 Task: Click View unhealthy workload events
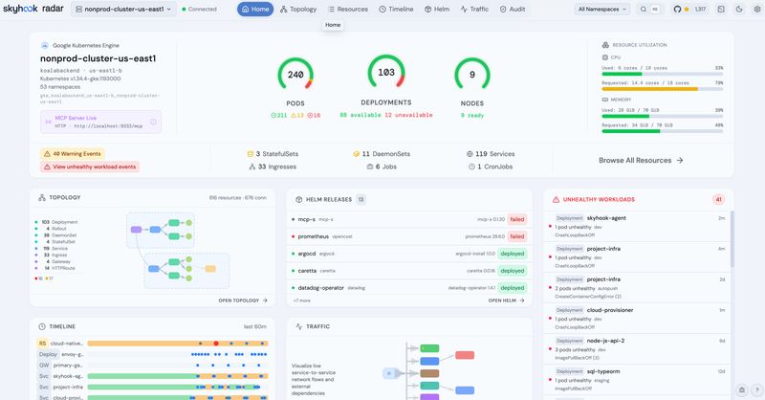pos(90,167)
